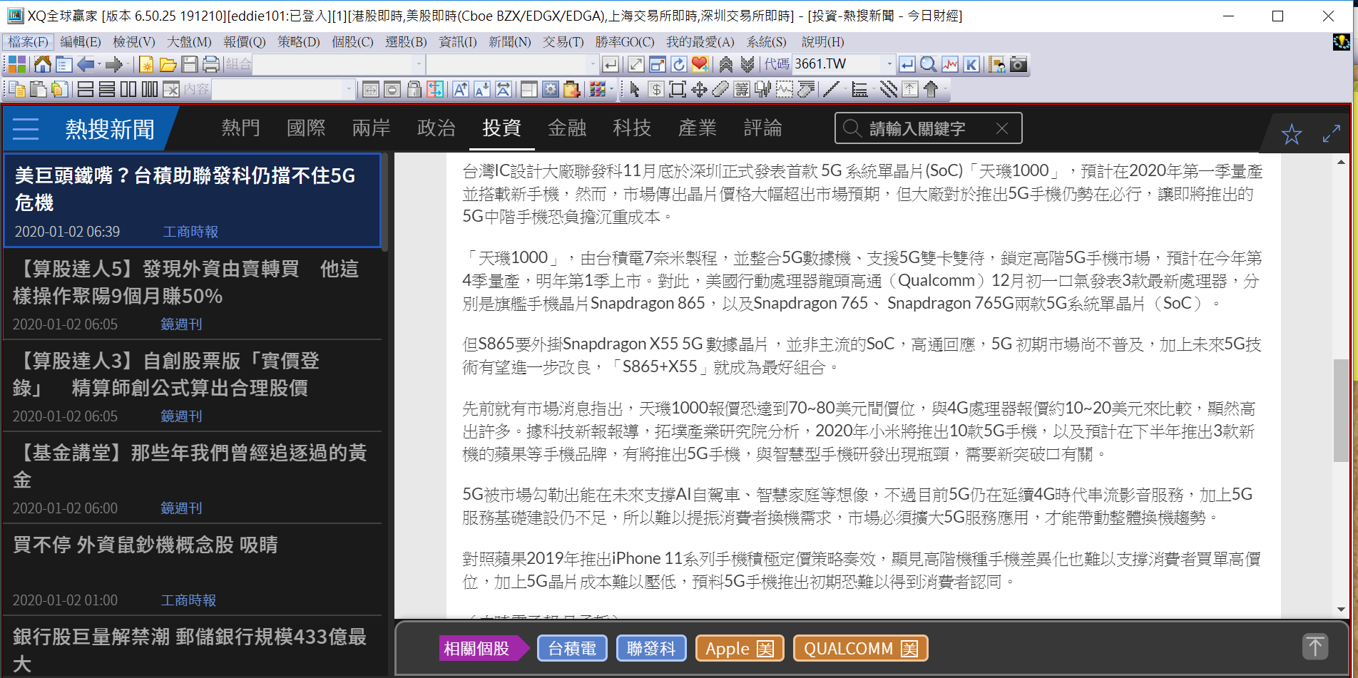Viewport: 1358px width, 678px height.
Task: Switch to the 科技 news tab
Action: pos(631,128)
